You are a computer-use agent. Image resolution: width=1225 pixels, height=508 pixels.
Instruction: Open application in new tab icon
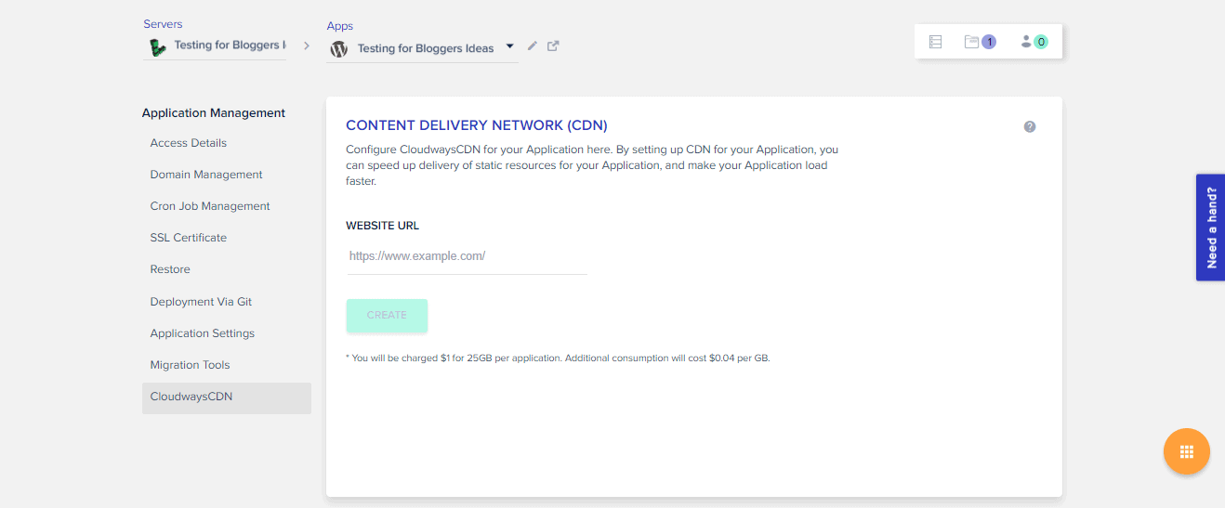(553, 46)
